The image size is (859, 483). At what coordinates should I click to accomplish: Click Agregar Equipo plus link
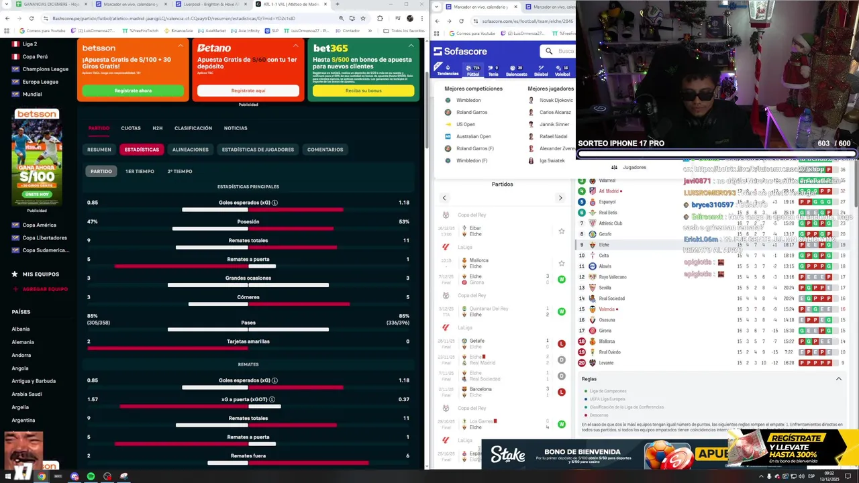click(40, 289)
